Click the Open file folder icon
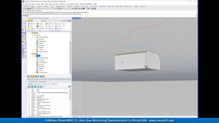This screenshot has height=123, width=219. [26, 9]
